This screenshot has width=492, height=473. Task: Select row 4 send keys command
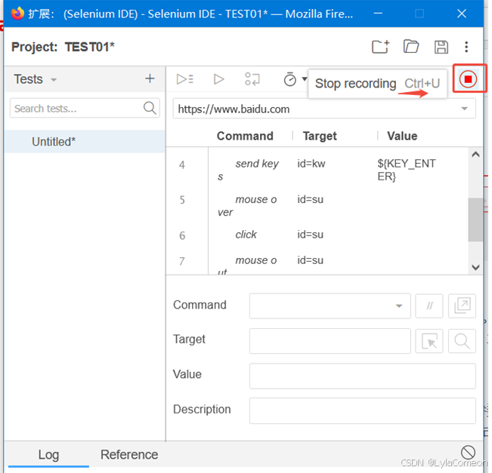[317, 170]
